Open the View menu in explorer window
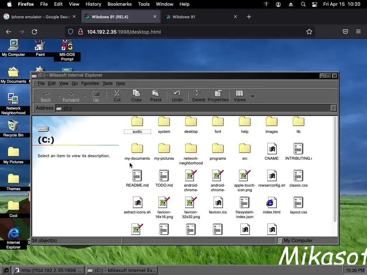The height and width of the screenshot is (275, 367). pyautogui.click(x=64, y=83)
